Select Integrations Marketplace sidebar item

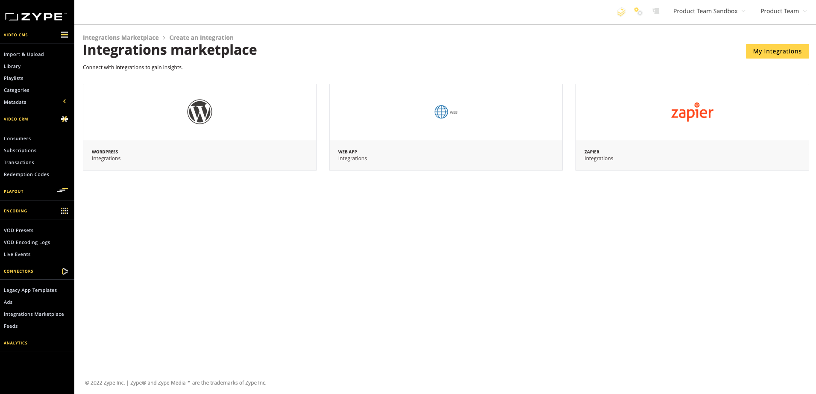34,314
